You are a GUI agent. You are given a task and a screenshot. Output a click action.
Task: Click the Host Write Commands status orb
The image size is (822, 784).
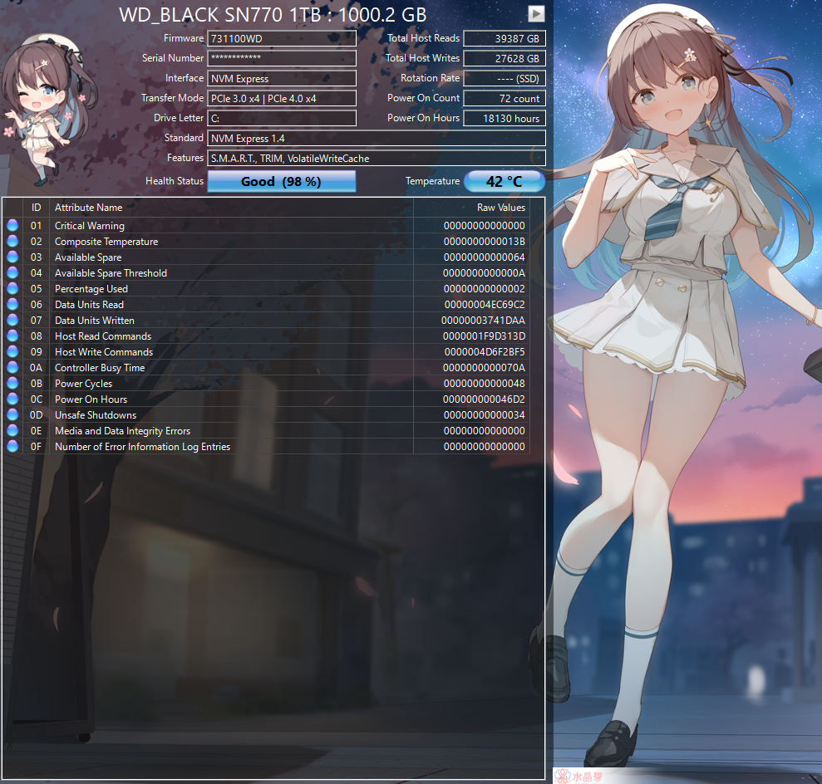click(12, 351)
